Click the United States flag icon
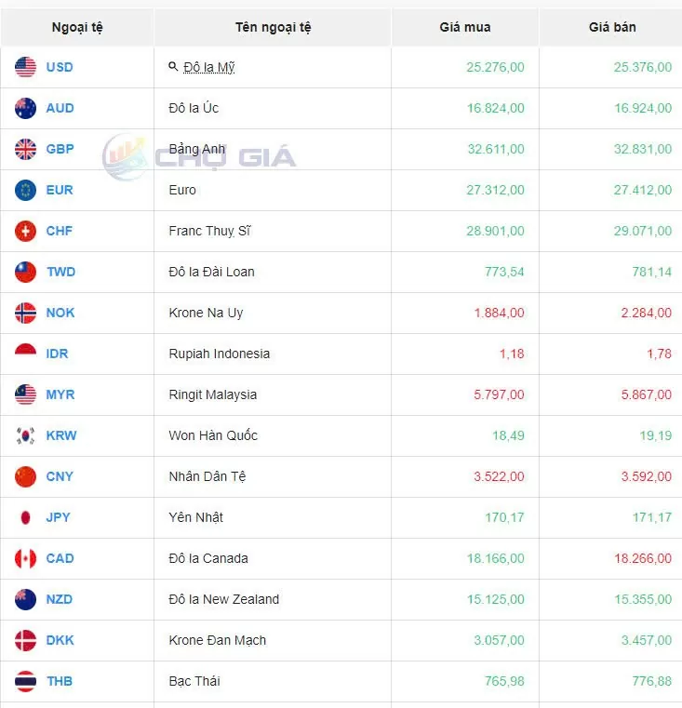The image size is (682, 708). pos(25,67)
